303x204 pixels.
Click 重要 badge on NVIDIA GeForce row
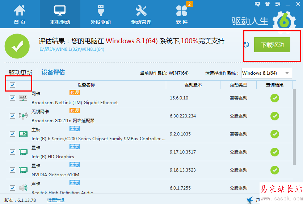75,165
